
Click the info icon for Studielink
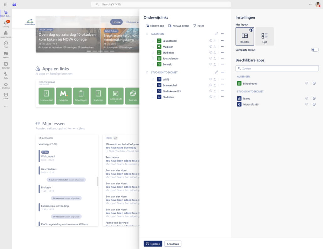tap(210, 97)
